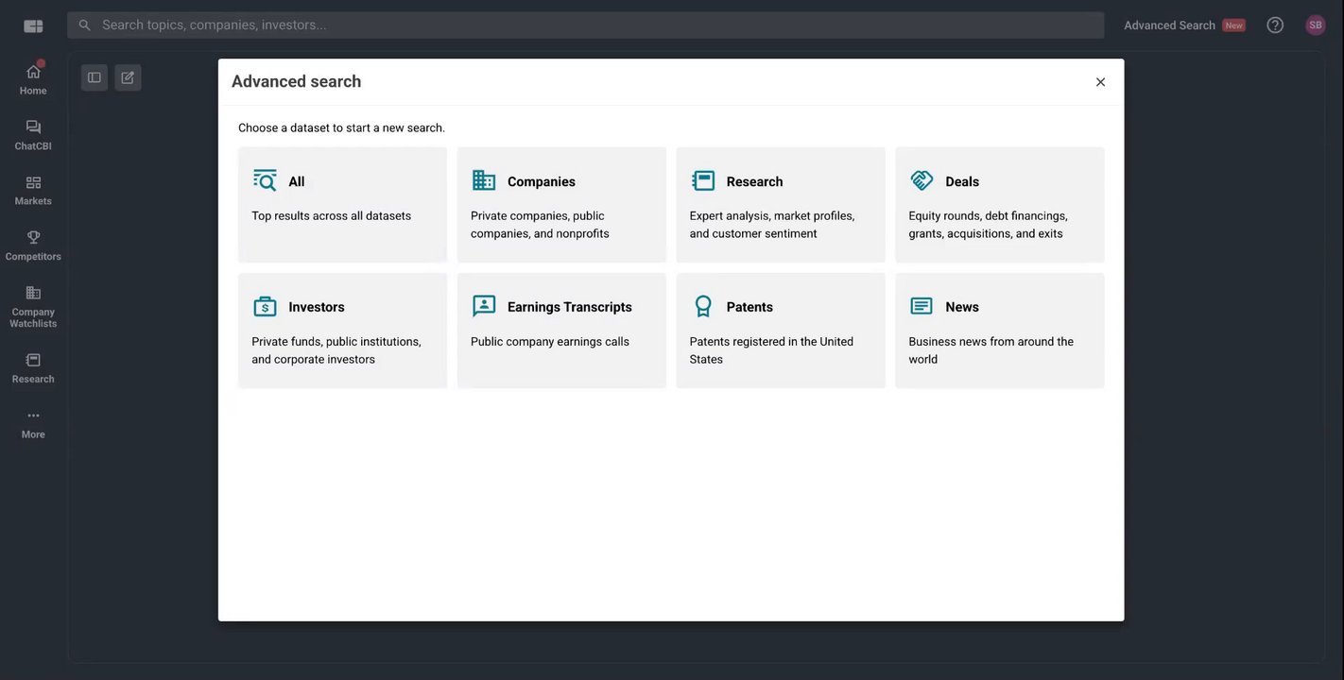This screenshot has height=680, width=1344.
Task: Open Company Watchlists in sidebar
Action: tap(33, 306)
